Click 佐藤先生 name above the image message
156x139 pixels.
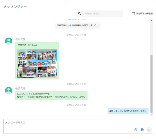pyautogui.click(x=20, y=39)
